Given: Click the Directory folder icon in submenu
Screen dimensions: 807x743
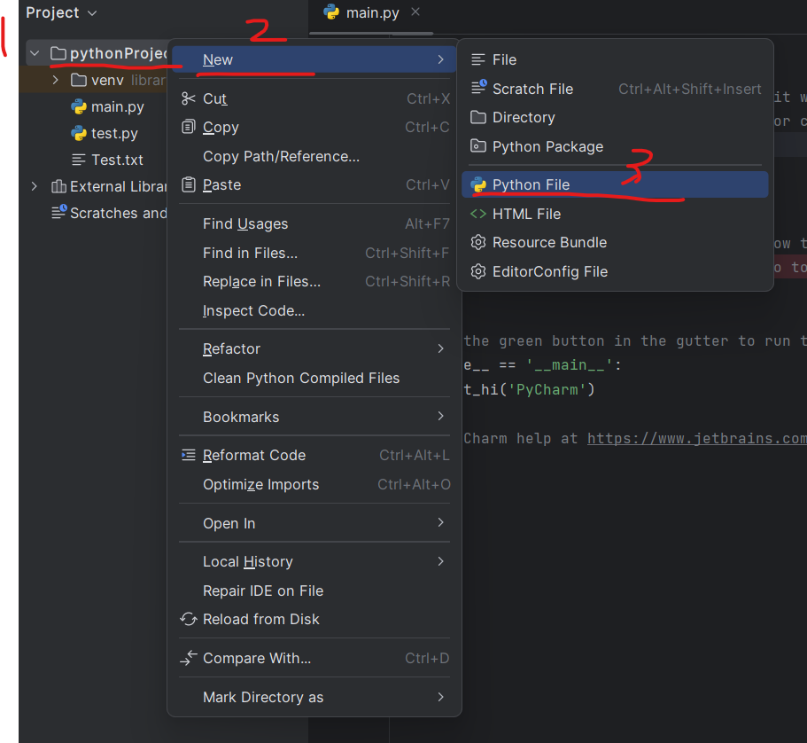Looking at the screenshot, I should click(x=478, y=117).
